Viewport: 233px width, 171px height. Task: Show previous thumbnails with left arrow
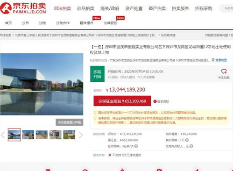(x=3, y=135)
